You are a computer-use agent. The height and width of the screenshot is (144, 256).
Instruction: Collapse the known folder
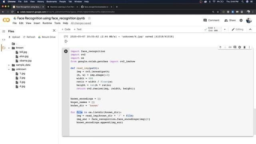pos(9,48)
